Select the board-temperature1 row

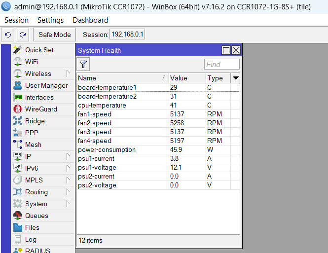(158, 87)
